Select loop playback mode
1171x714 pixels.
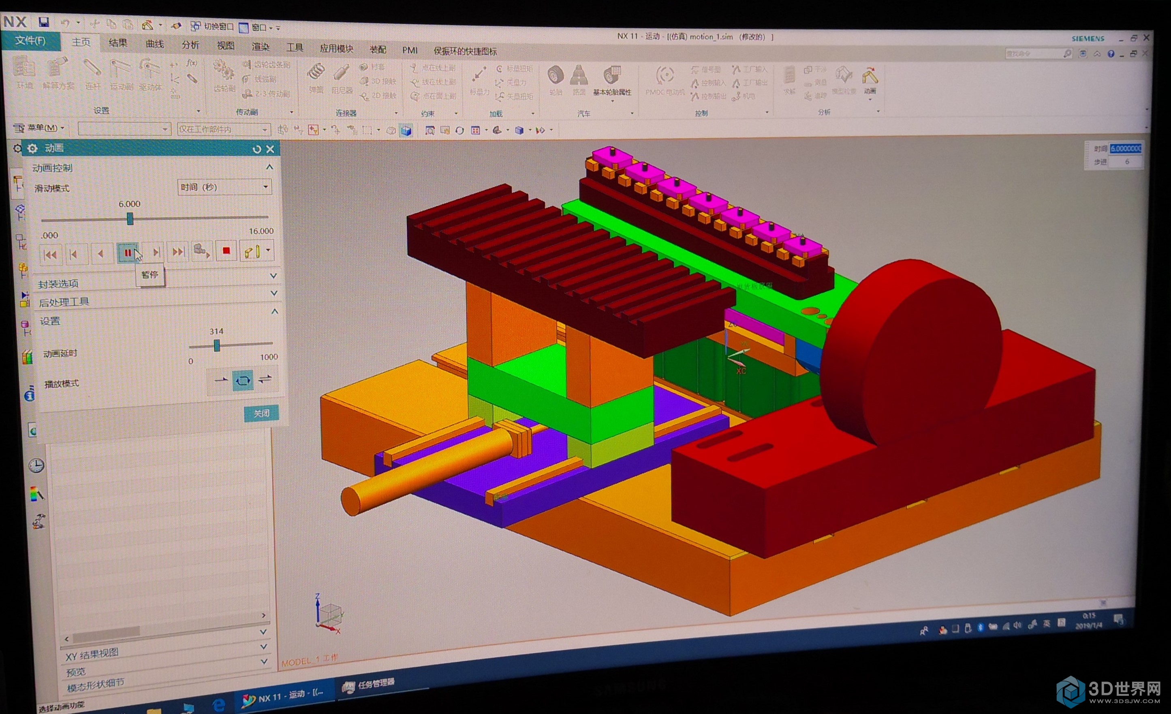(242, 380)
